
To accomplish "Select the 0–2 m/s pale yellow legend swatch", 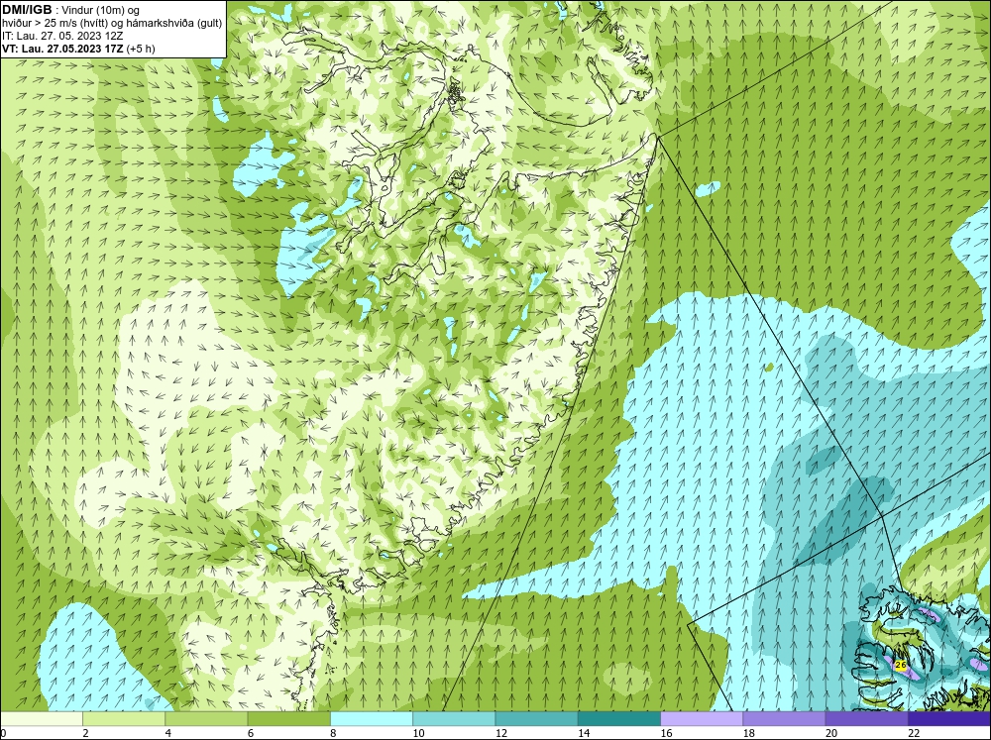I will click(42, 718).
